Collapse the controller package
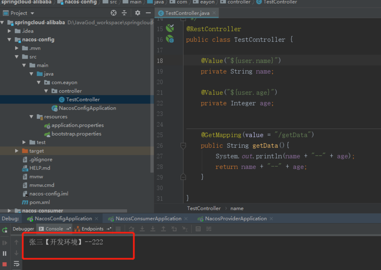 tap(46, 91)
